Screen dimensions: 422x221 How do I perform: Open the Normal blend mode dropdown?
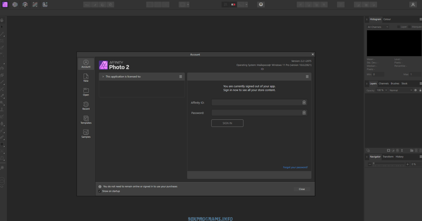pos(400,90)
